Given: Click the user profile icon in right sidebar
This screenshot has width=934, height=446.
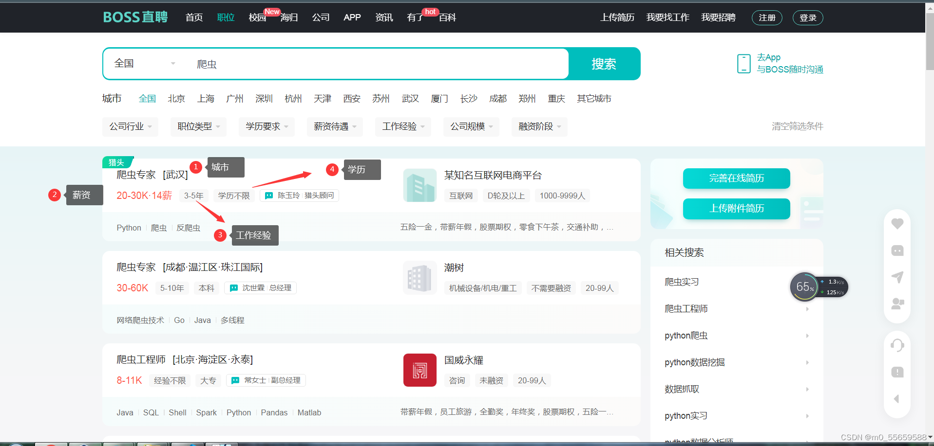Looking at the screenshot, I should pyautogui.click(x=897, y=304).
